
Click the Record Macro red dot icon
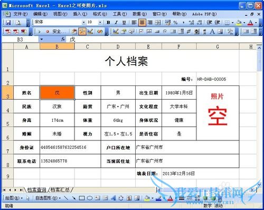point(48,32)
